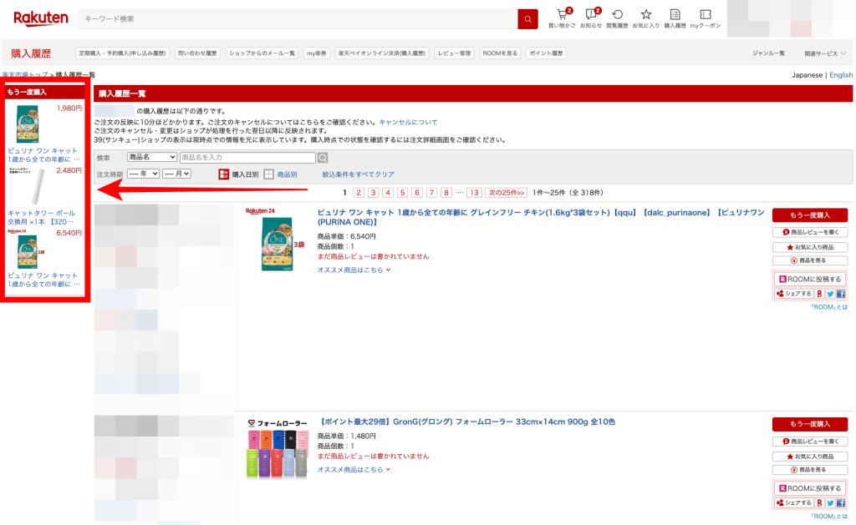Go to next 25 items (次の25件)
856x525 pixels.
click(507, 193)
